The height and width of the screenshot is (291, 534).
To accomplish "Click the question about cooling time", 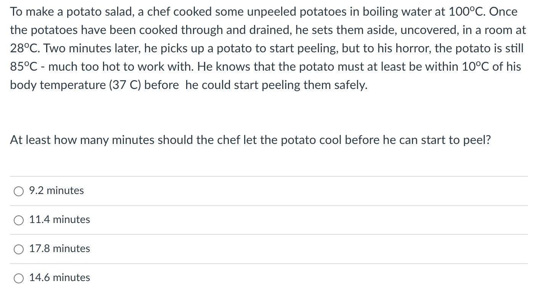I will pyautogui.click(x=250, y=140).
